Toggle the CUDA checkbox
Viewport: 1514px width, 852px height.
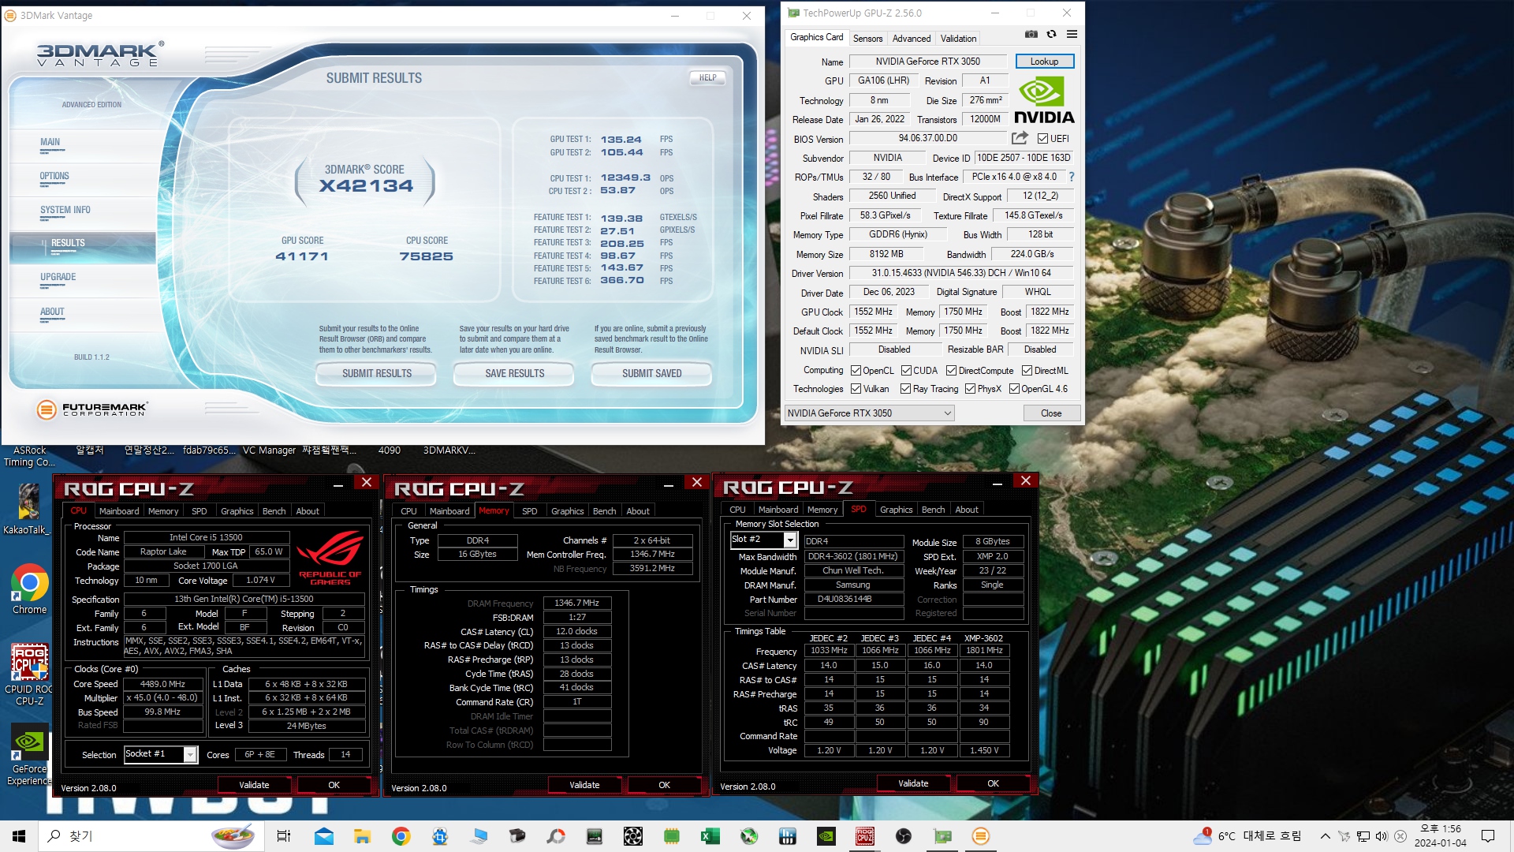(906, 371)
